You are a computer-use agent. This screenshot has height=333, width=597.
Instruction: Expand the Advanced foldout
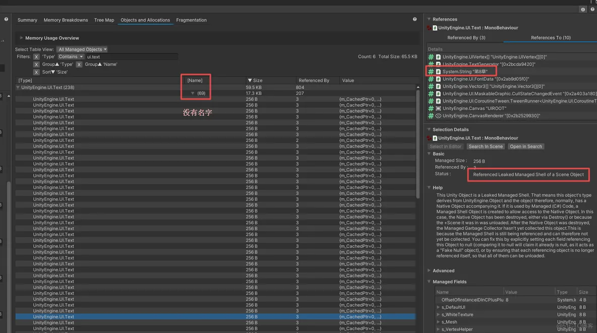click(x=429, y=271)
